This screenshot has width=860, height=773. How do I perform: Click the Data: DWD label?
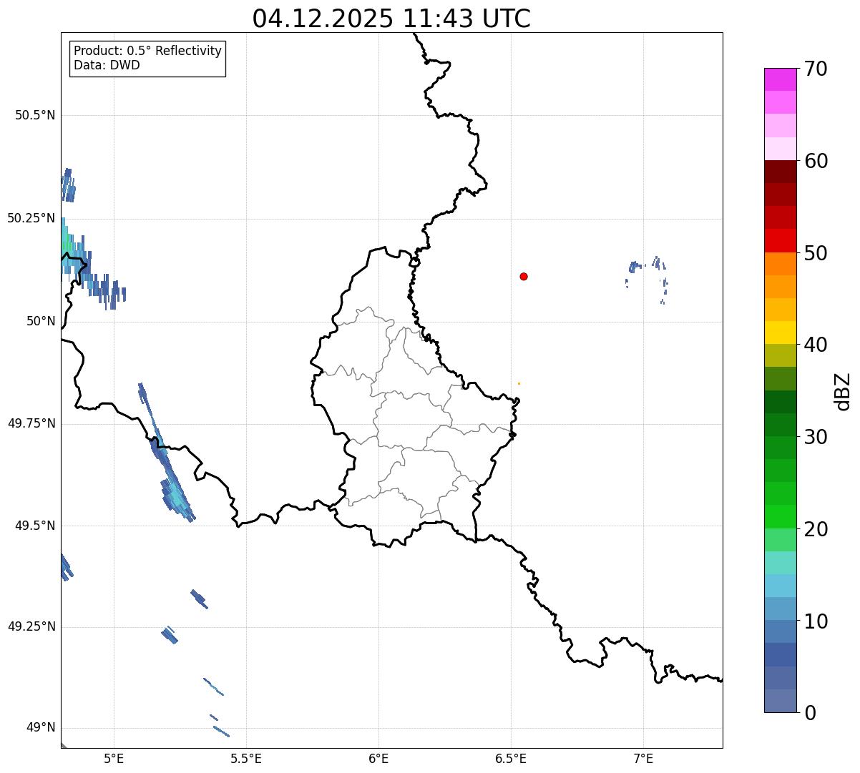[107, 65]
